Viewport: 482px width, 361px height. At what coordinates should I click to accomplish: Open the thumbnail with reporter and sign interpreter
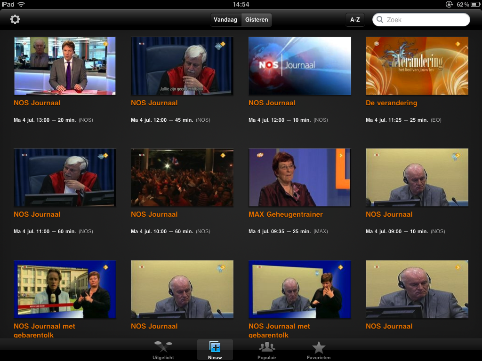click(x=65, y=289)
